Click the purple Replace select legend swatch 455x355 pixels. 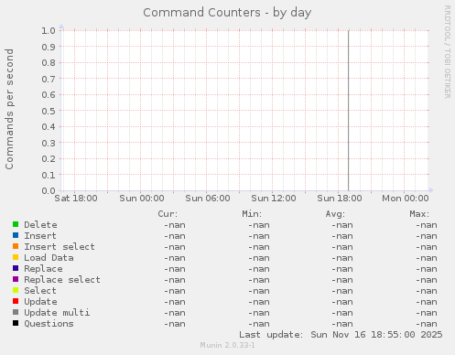[16, 279]
